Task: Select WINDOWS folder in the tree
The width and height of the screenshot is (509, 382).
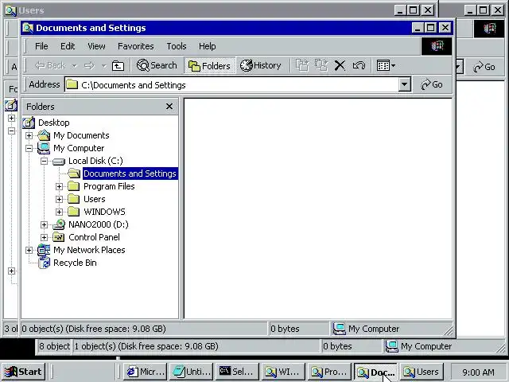Action: tap(104, 212)
